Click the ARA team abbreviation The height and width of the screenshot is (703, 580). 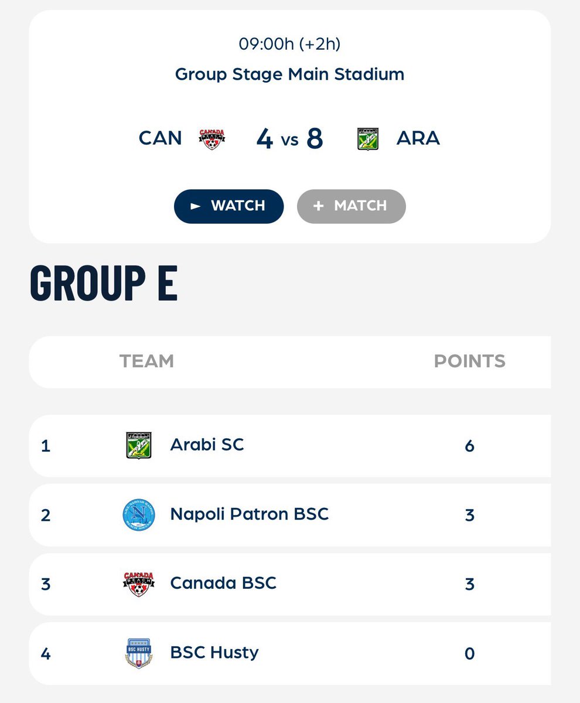tap(418, 139)
